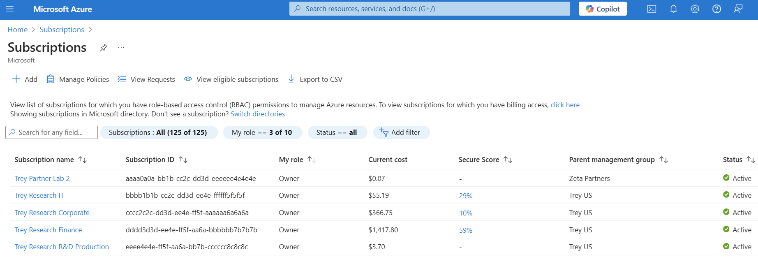Select the subscription ID starting bbbb1b1b
This screenshot has width=758, height=257.
185,195
